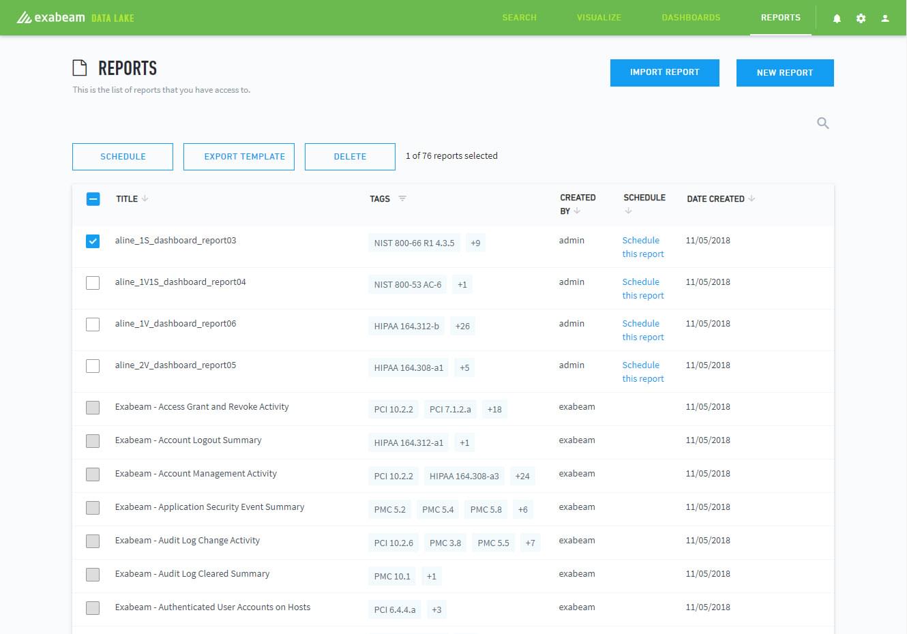Check aline_1V1S_dashboard_report04 checkbox
The width and height of the screenshot is (907, 634).
coord(93,283)
